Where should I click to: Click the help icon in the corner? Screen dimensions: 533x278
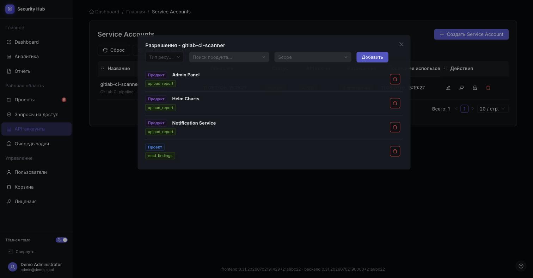[x=521, y=266]
